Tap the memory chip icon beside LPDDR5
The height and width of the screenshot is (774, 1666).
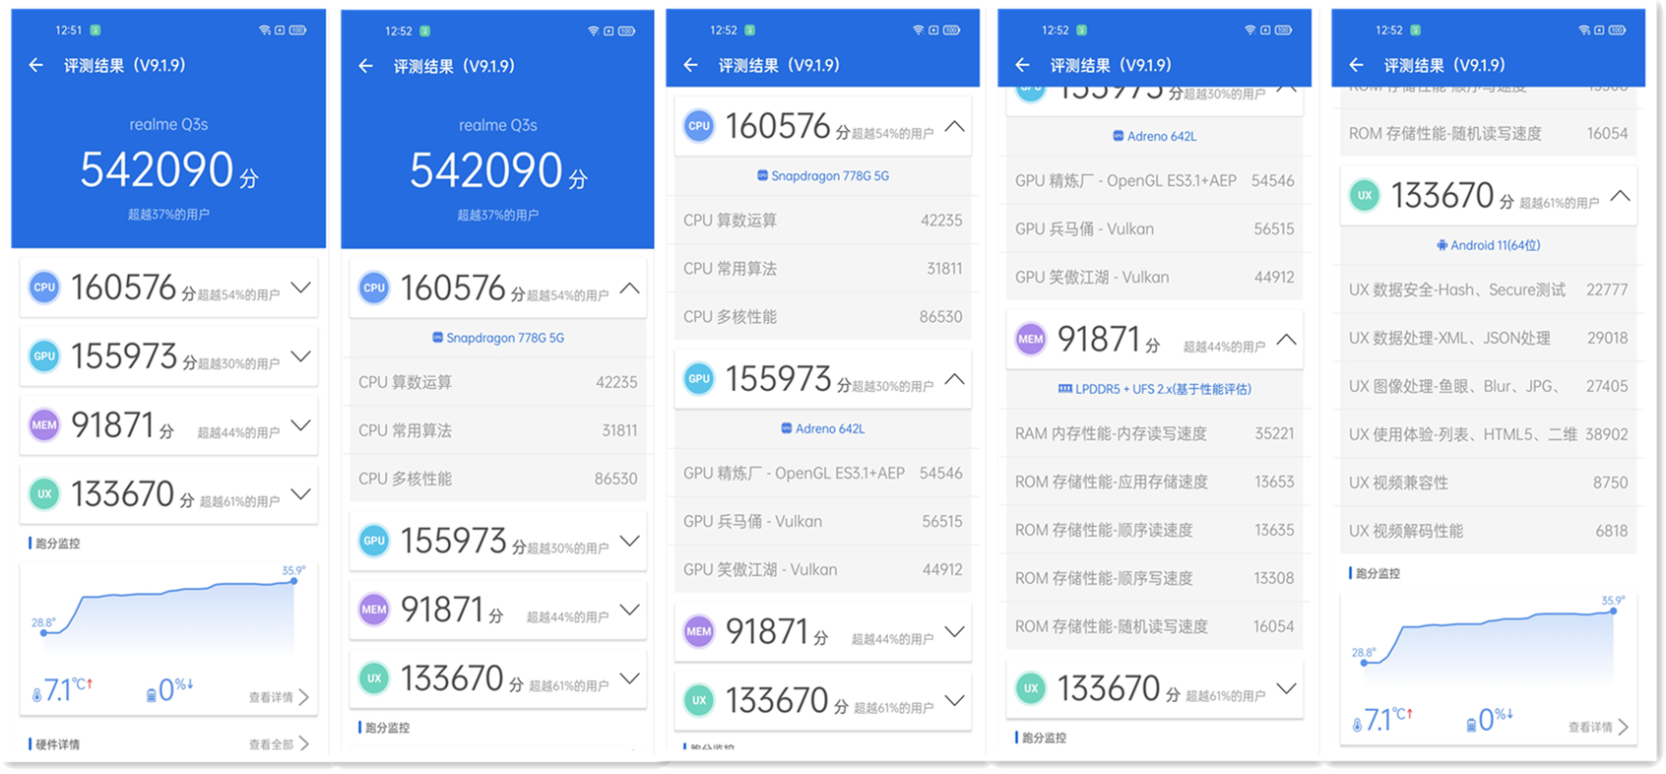[x=1065, y=389]
